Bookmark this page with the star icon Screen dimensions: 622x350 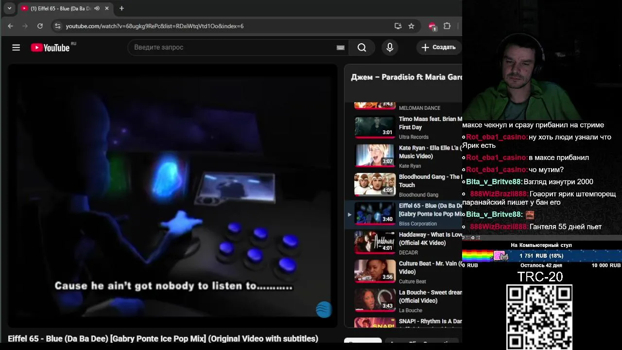(411, 26)
